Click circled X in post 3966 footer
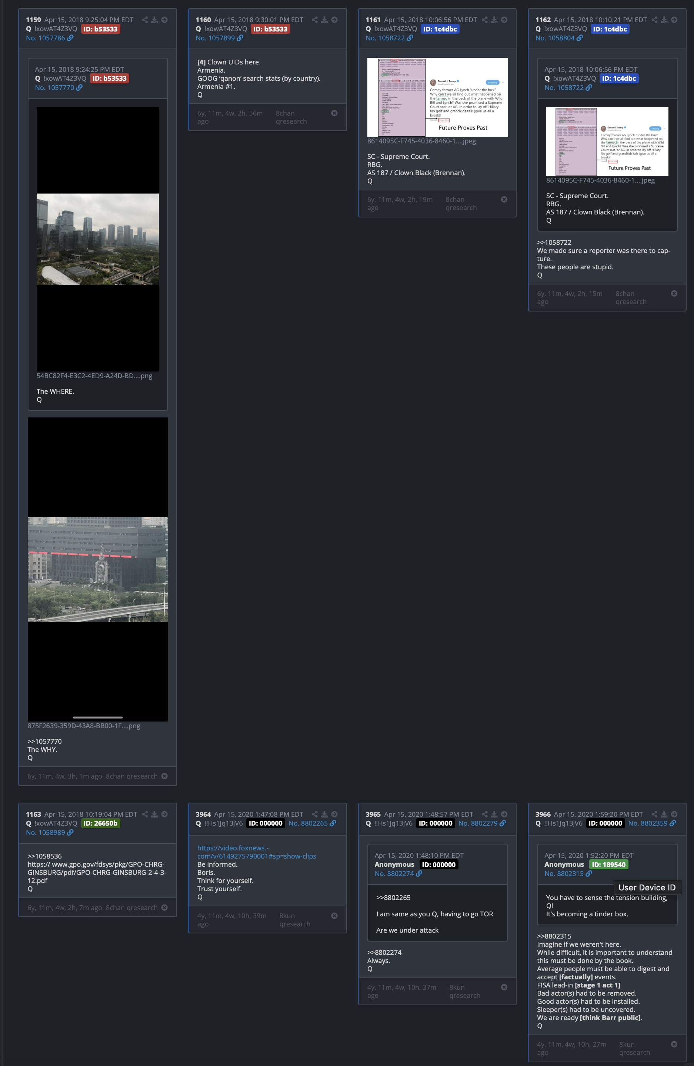The width and height of the screenshot is (694, 1066). 674,1044
